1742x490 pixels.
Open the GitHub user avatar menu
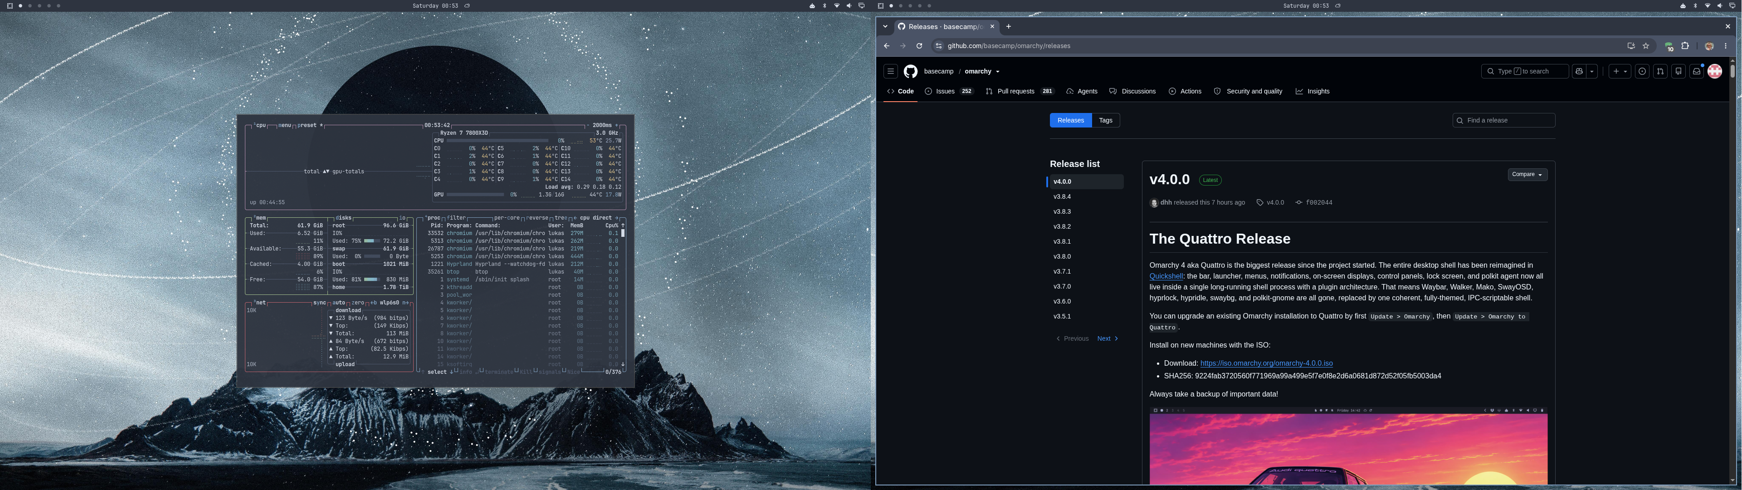(x=1715, y=71)
